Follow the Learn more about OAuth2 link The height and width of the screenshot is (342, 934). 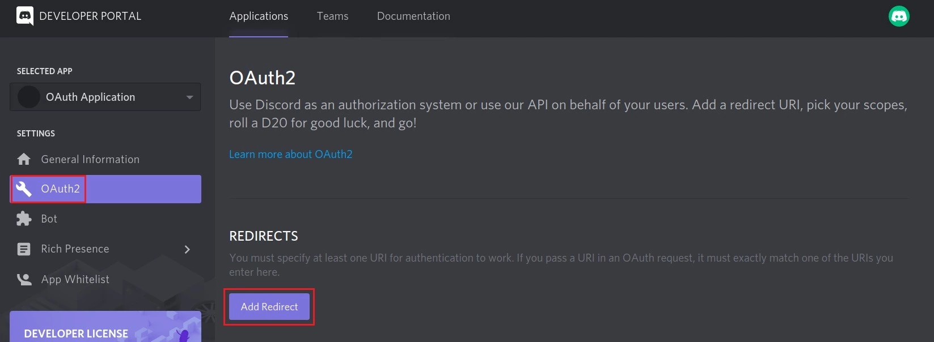click(291, 154)
